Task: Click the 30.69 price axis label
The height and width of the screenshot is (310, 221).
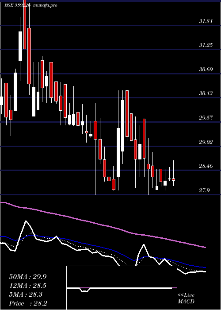Action: coord(206,70)
